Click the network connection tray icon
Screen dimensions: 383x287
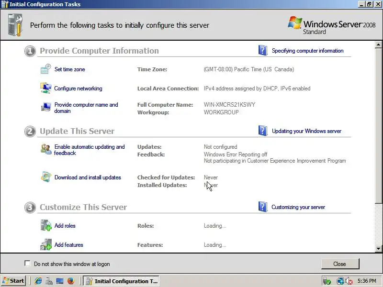340,281
